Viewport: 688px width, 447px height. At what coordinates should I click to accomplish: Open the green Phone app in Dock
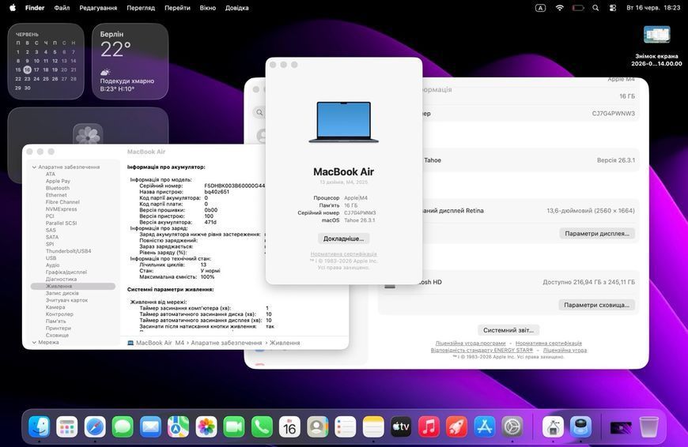tap(262, 426)
